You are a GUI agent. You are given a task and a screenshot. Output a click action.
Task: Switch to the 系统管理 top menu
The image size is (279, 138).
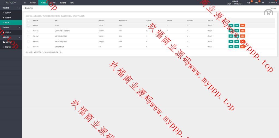pyautogui.click(x=63, y=3)
